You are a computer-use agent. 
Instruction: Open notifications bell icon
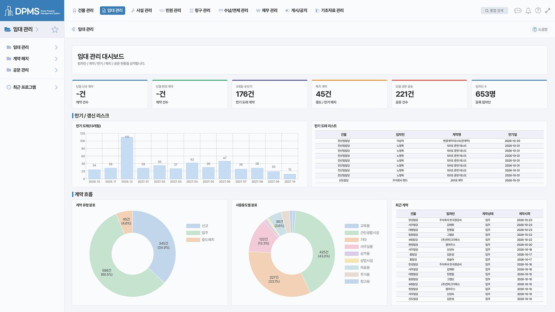click(528, 10)
